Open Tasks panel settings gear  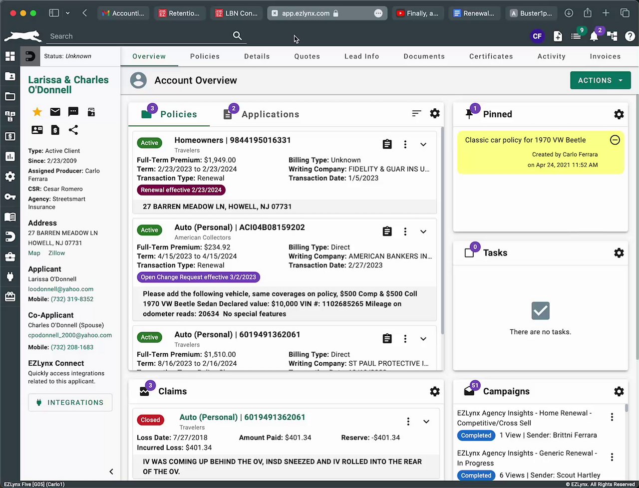click(619, 253)
